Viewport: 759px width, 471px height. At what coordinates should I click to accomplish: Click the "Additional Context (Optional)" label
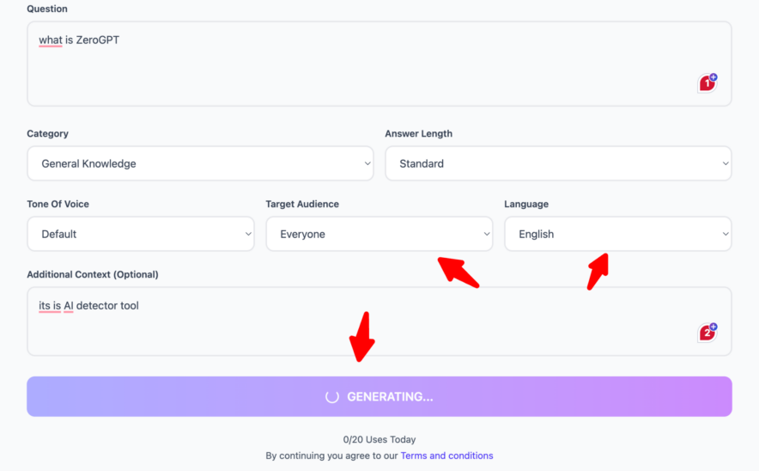(93, 274)
